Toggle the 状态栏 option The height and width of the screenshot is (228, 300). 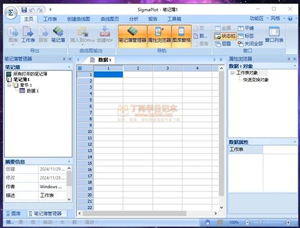coord(225,36)
